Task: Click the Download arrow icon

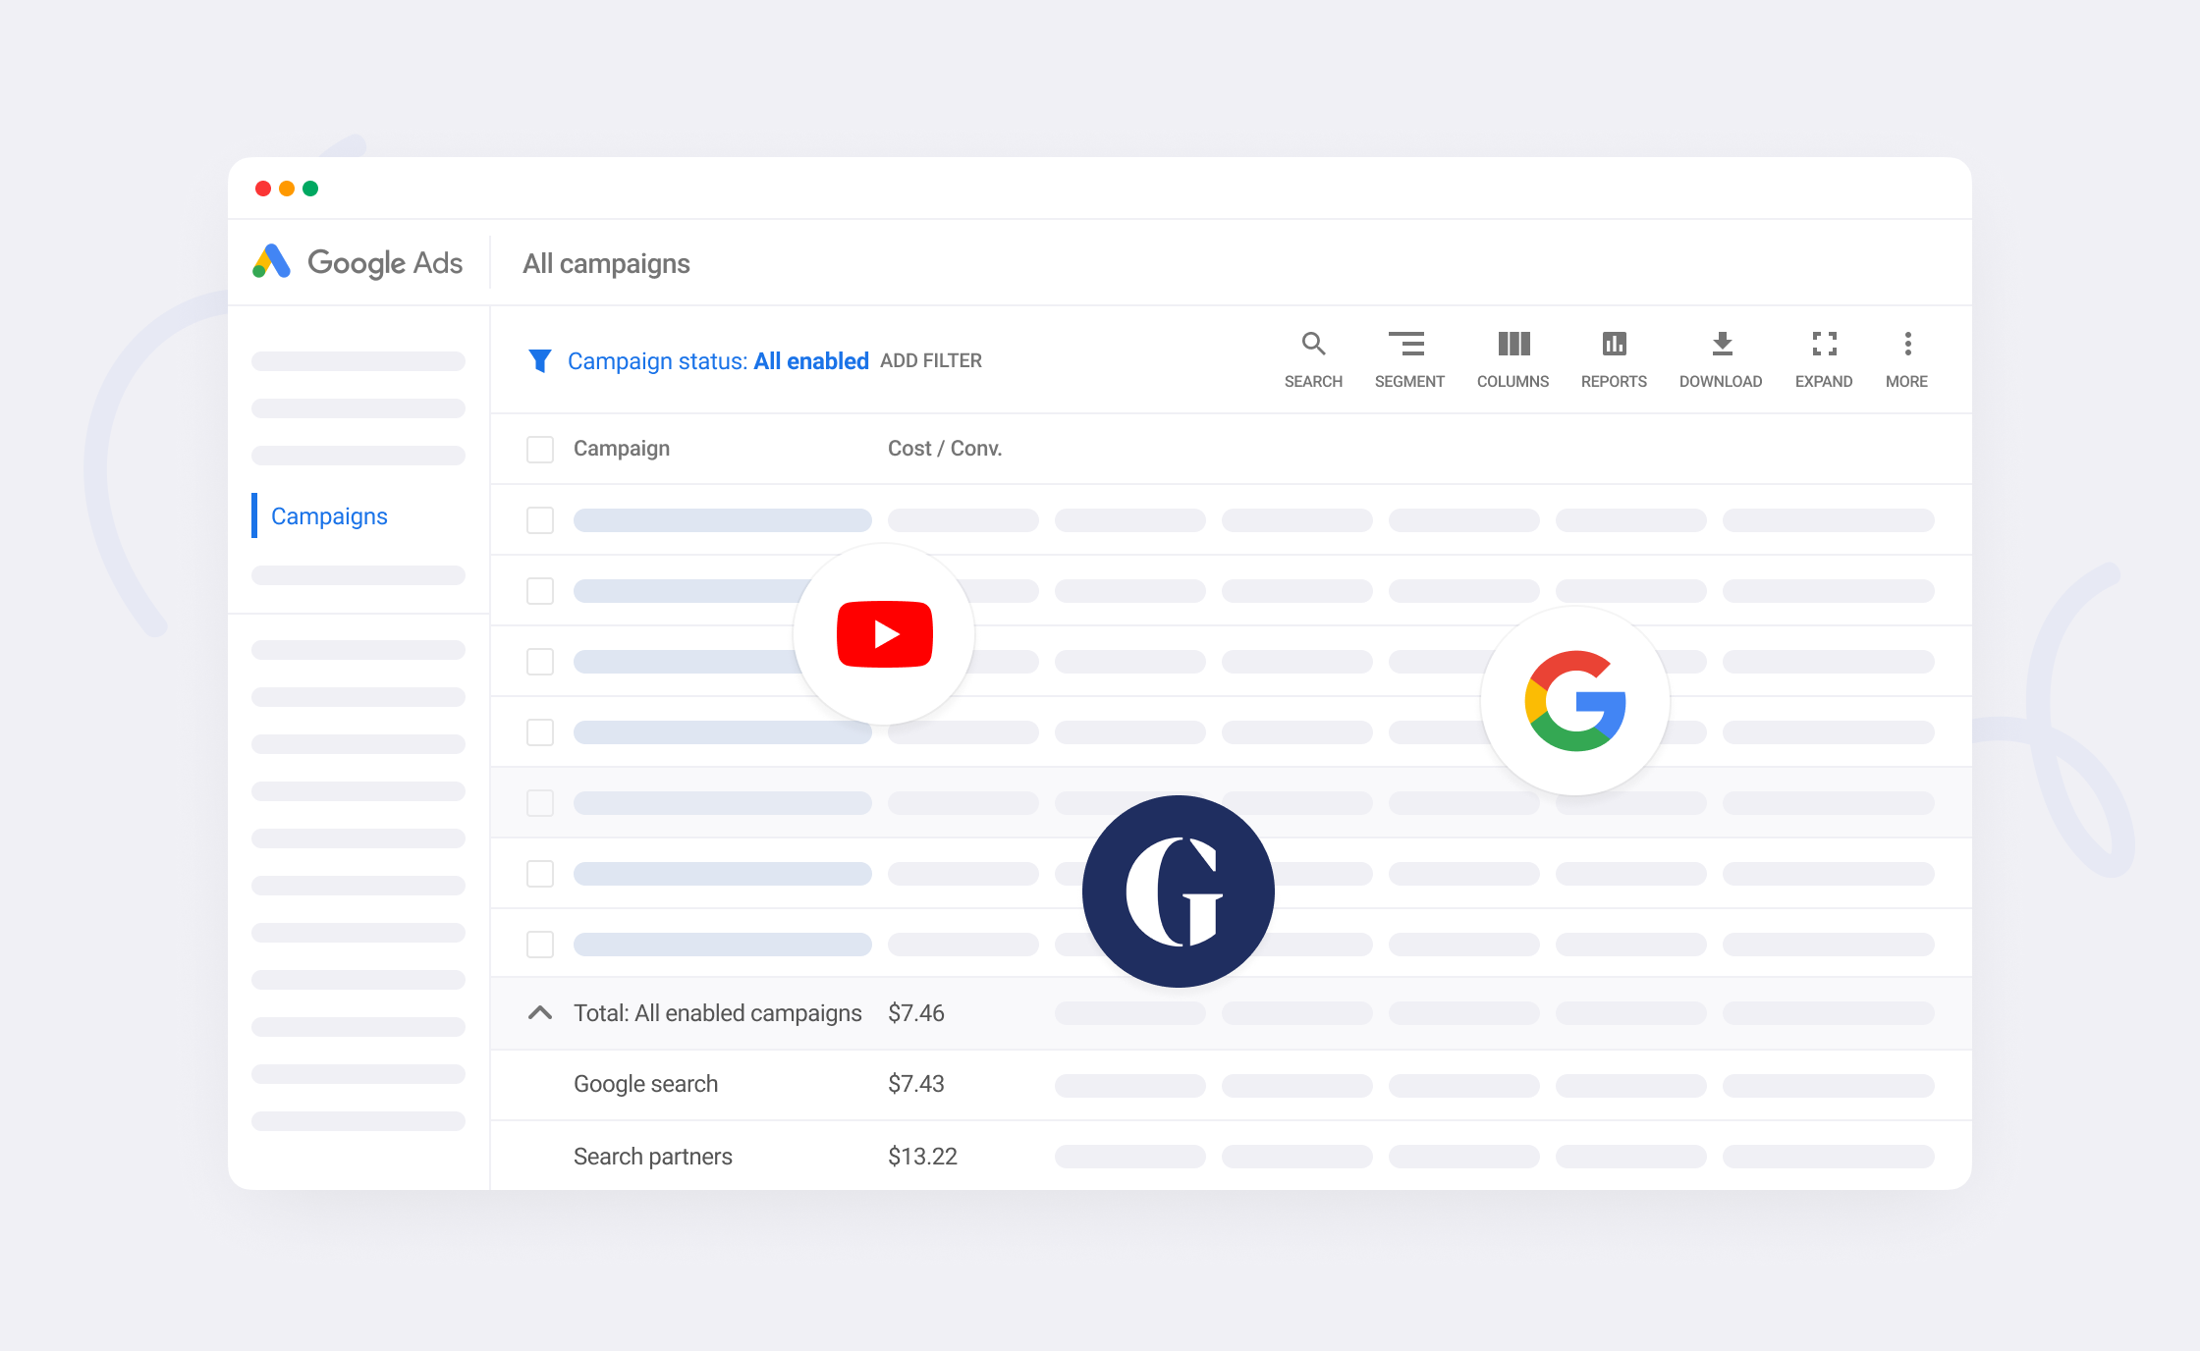Action: pyautogui.click(x=1721, y=345)
